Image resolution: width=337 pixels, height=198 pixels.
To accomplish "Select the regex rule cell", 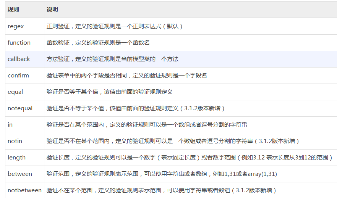I will pyautogui.click(x=25, y=26).
